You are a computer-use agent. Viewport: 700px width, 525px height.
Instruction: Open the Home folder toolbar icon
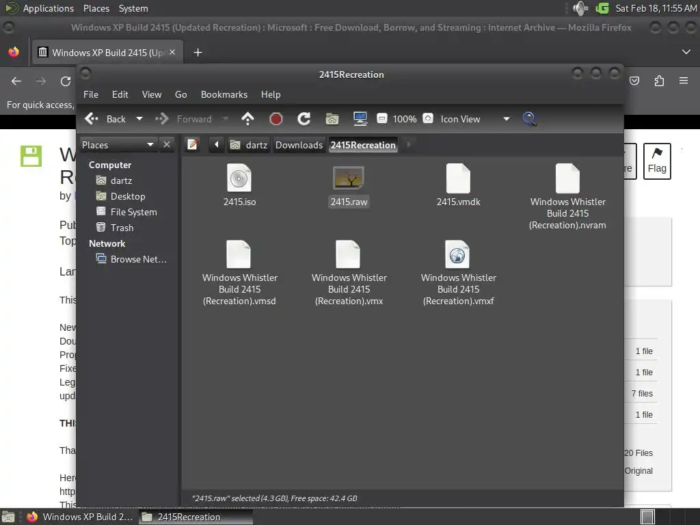coord(332,119)
